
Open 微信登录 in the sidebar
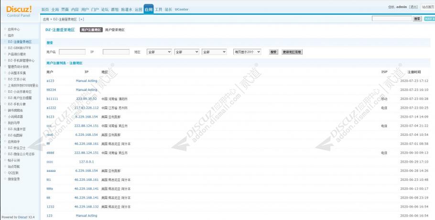coord(13,179)
